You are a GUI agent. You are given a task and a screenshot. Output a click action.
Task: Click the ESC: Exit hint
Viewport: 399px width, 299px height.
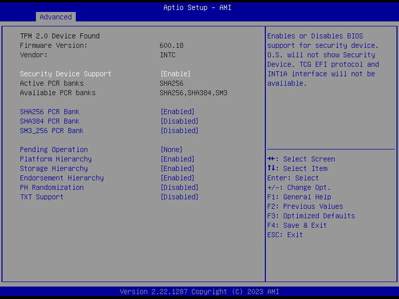point(285,235)
